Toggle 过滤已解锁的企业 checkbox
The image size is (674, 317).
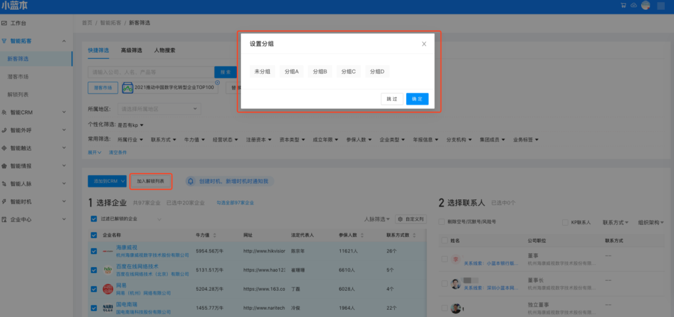93,218
